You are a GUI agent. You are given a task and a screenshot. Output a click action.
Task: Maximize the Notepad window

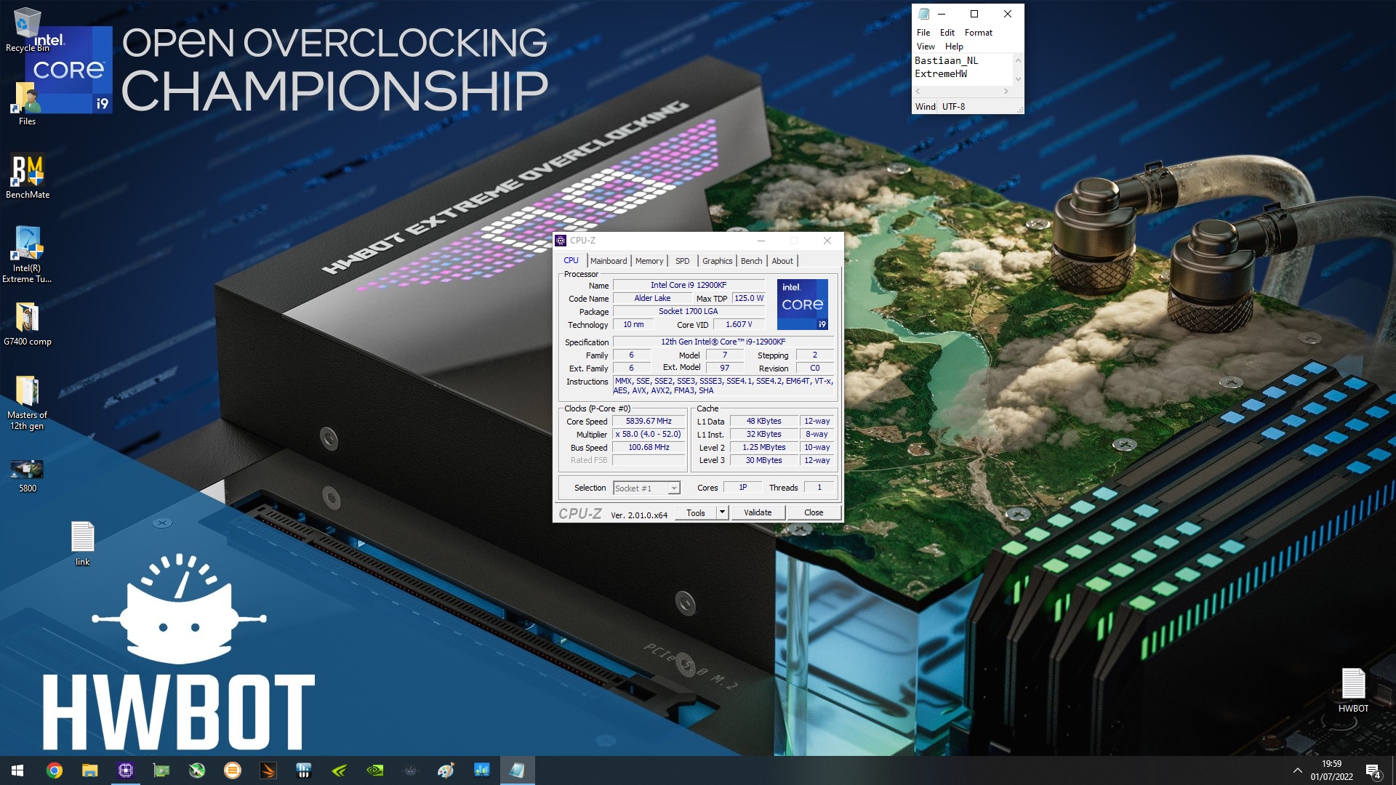[974, 14]
